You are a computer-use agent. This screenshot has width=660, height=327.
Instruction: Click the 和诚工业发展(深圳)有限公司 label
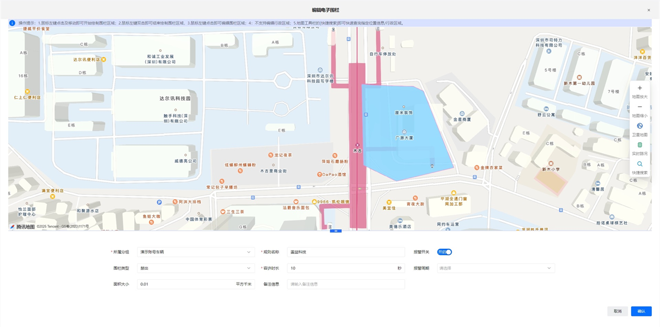pos(160,59)
